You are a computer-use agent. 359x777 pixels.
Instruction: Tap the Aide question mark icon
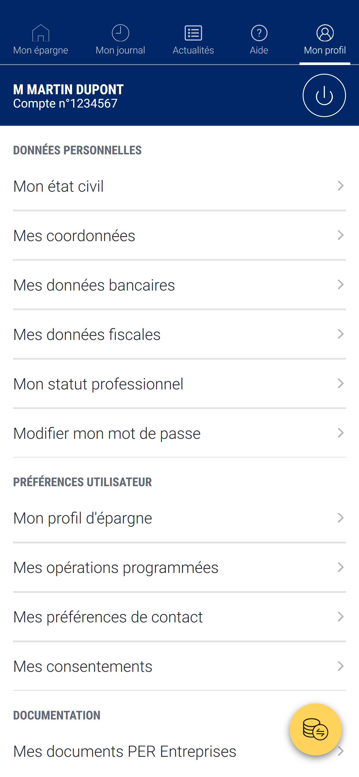pyautogui.click(x=259, y=33)
